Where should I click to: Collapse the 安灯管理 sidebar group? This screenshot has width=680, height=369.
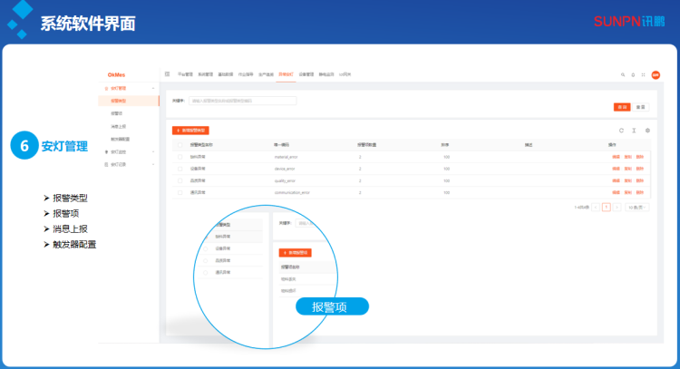[x=153, y=88]
